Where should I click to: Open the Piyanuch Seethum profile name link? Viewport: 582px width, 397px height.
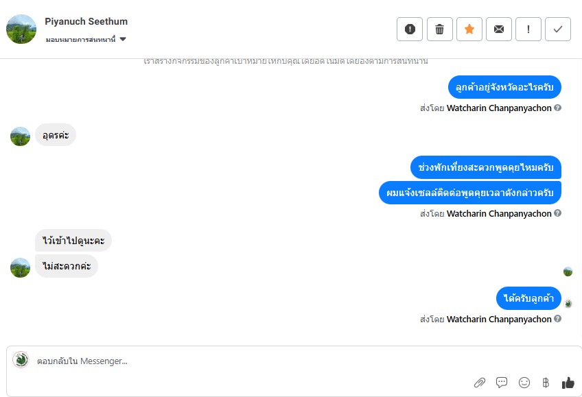(x=86, y=21)
